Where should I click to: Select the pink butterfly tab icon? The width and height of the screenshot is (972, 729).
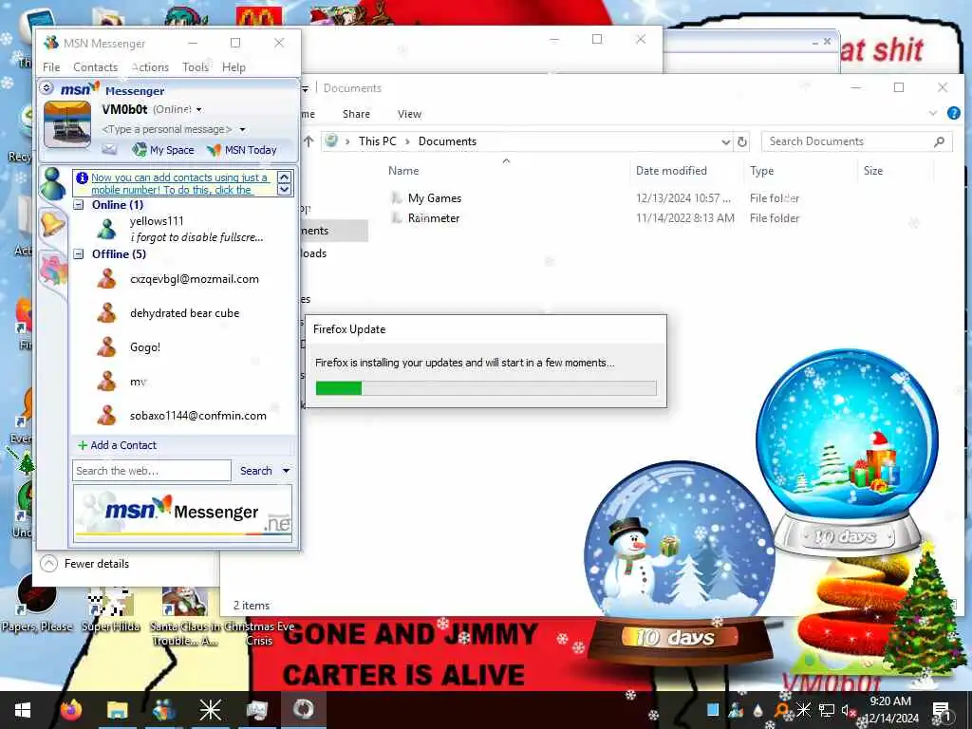[53, 271]
